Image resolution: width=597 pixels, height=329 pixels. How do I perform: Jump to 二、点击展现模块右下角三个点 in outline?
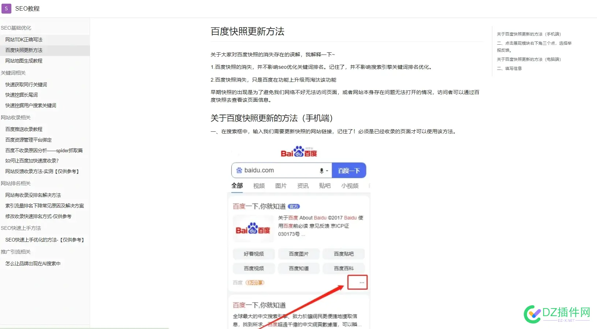(x=534, y=46)
